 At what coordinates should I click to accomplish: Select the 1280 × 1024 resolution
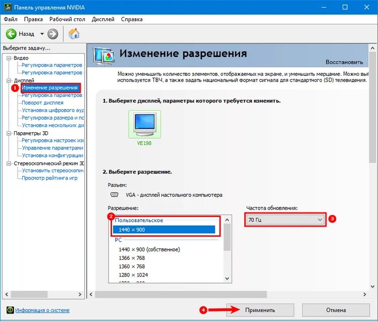pos(133,275)
